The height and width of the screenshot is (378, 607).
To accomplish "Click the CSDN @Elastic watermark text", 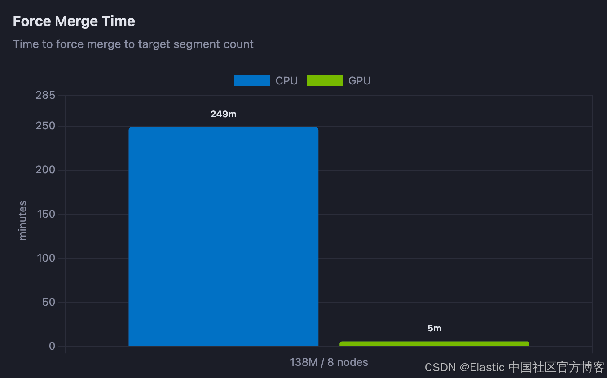I will point(515,367).
